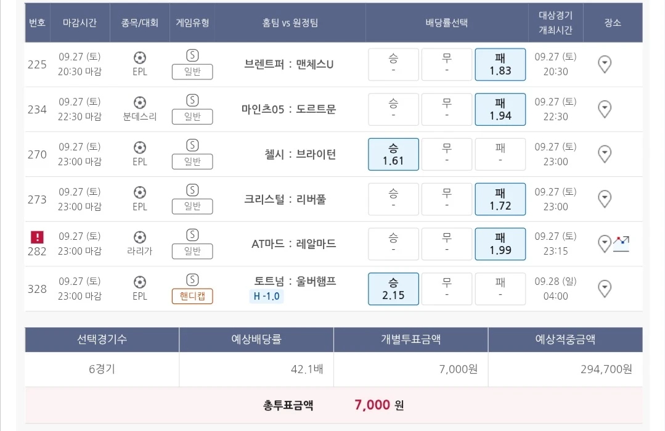Select 승 for 크리스털 vs 리버풀
Viewport: 665px width, 431px height.
(393, 199)
